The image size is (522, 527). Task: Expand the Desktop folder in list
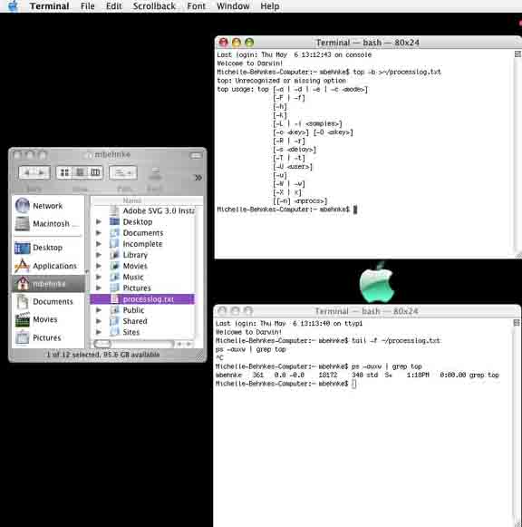[99, 222]
